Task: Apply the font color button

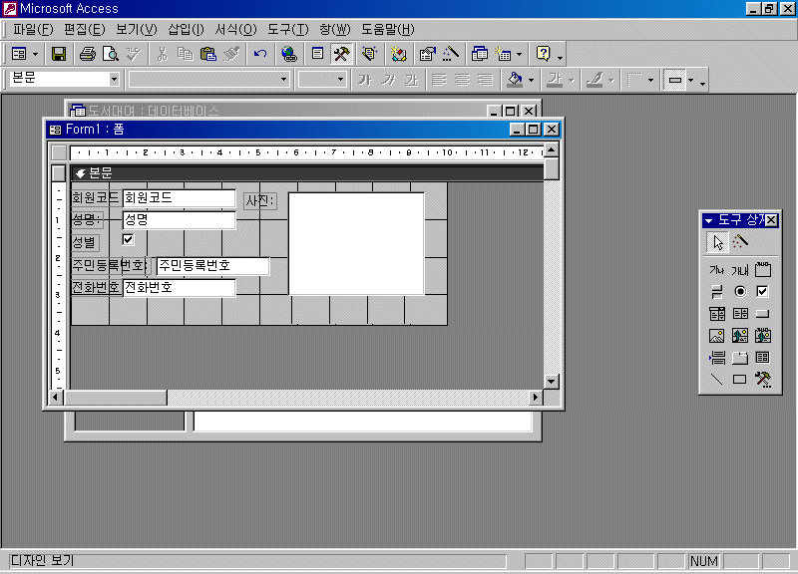Action: point(556,80)
